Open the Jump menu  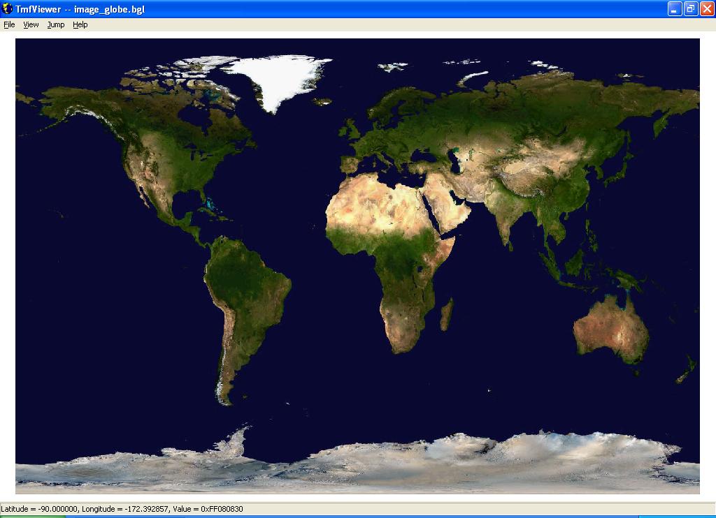tap(55, 24)
